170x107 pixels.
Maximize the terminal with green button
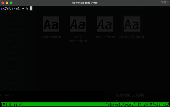(11, 3)
